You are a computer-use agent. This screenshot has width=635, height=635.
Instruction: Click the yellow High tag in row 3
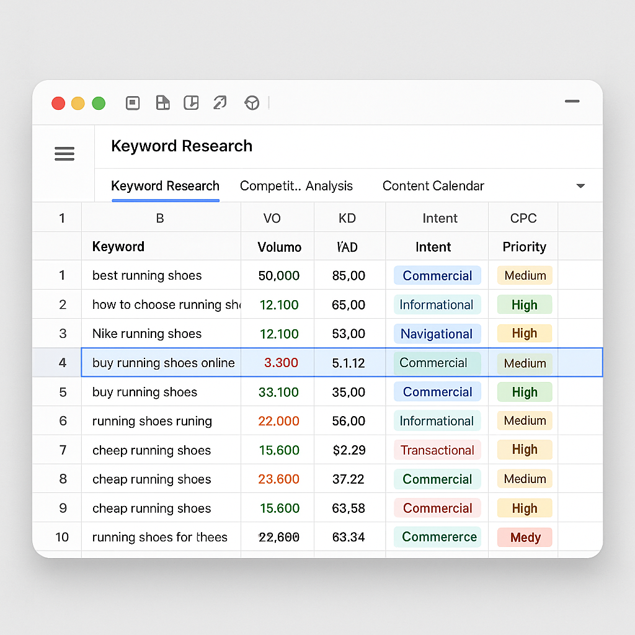[525, 333]
